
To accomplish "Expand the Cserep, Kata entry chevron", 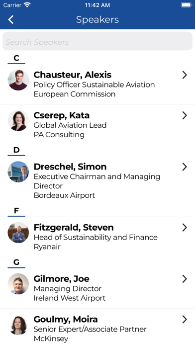I will point(185,116).
